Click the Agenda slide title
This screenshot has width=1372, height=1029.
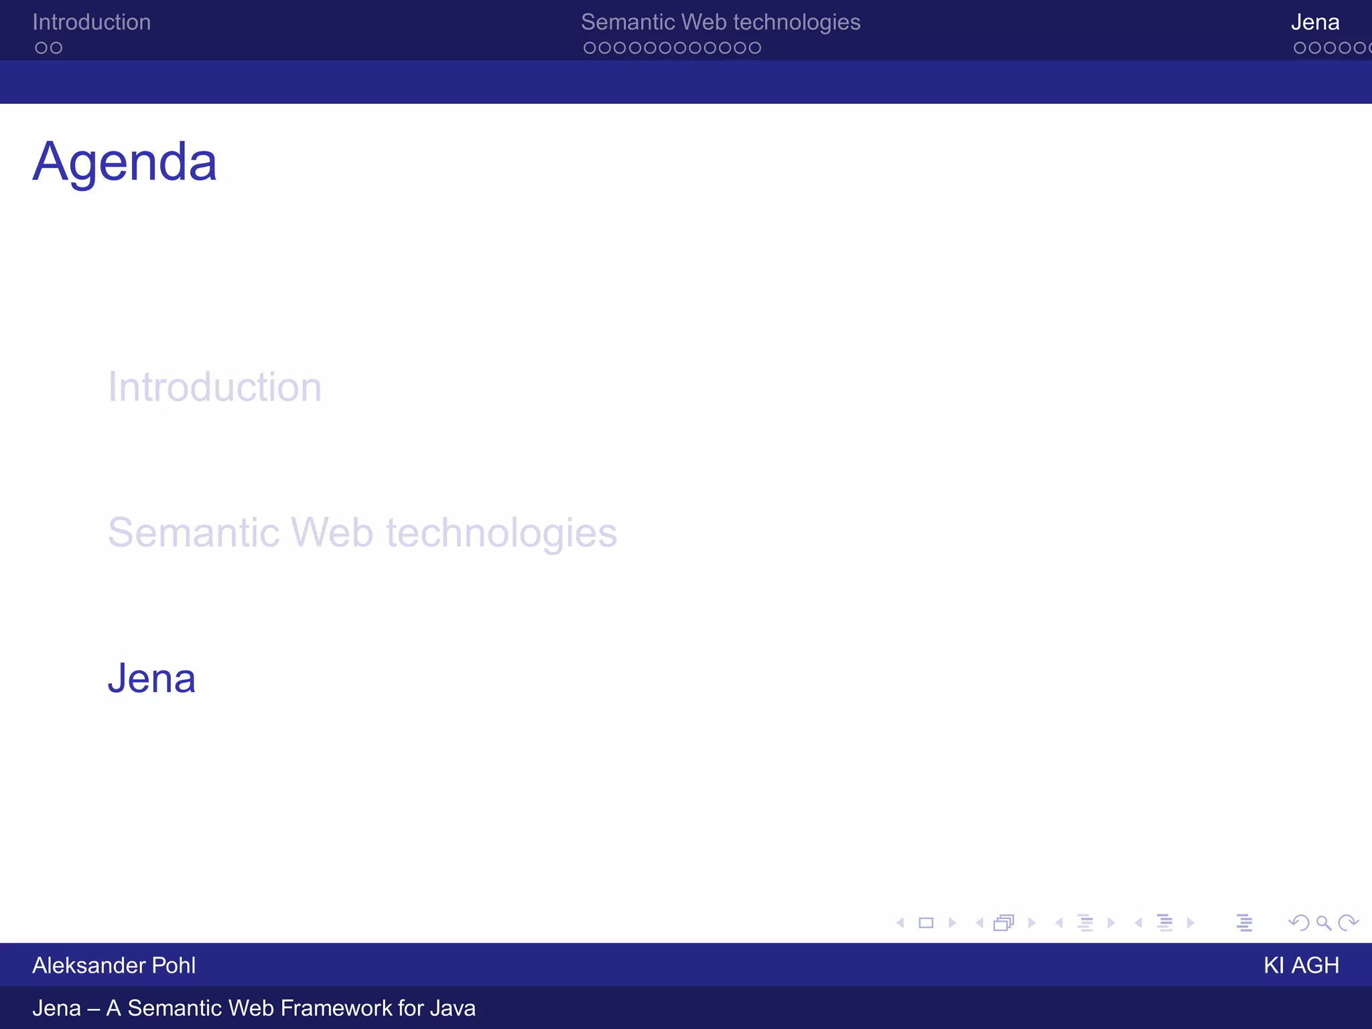125,163
